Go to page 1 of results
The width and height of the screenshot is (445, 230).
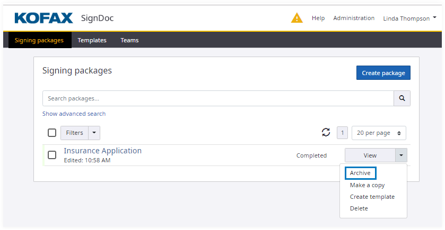click(x=343, y=133)
